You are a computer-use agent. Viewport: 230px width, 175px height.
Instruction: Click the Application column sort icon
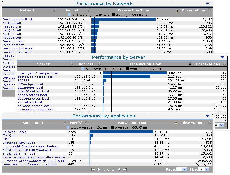[x=65, y=122]
